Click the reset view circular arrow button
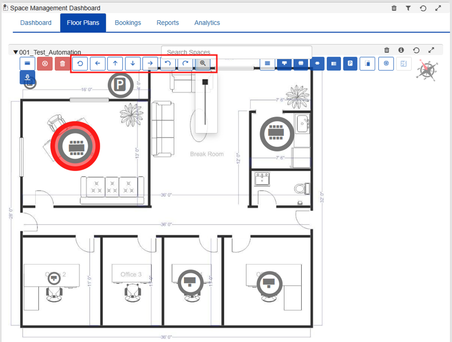This screenshot has width=452, height=342. click(80, 63)
